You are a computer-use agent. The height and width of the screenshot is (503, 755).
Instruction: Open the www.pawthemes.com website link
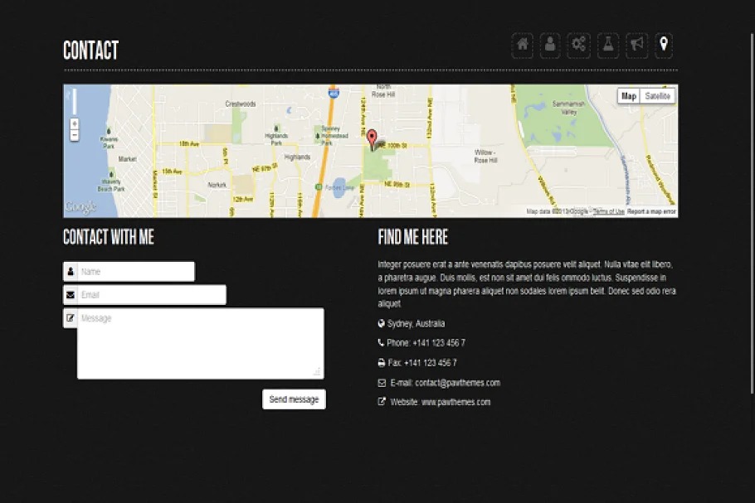click(x=455, y=402)
